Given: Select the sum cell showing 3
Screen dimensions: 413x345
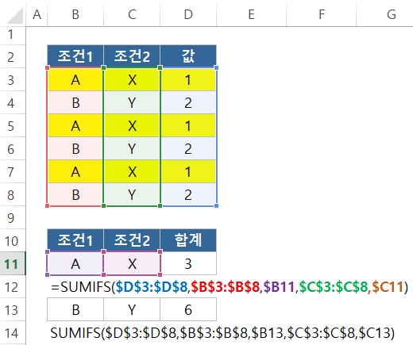Looking at the screenshot, I should 188,263.
